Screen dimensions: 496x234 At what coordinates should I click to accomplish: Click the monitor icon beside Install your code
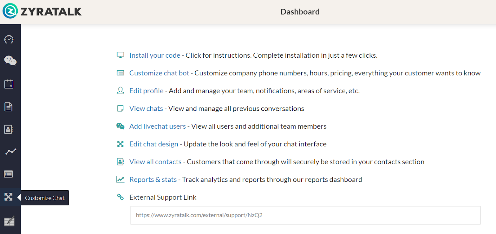click(x=120, y=55)
